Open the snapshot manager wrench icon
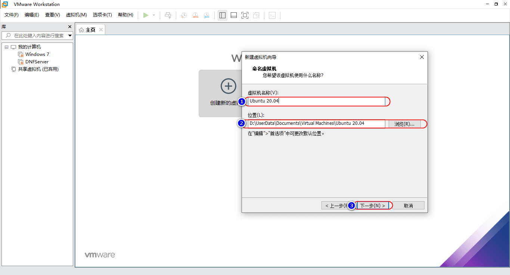 point(206,15)
